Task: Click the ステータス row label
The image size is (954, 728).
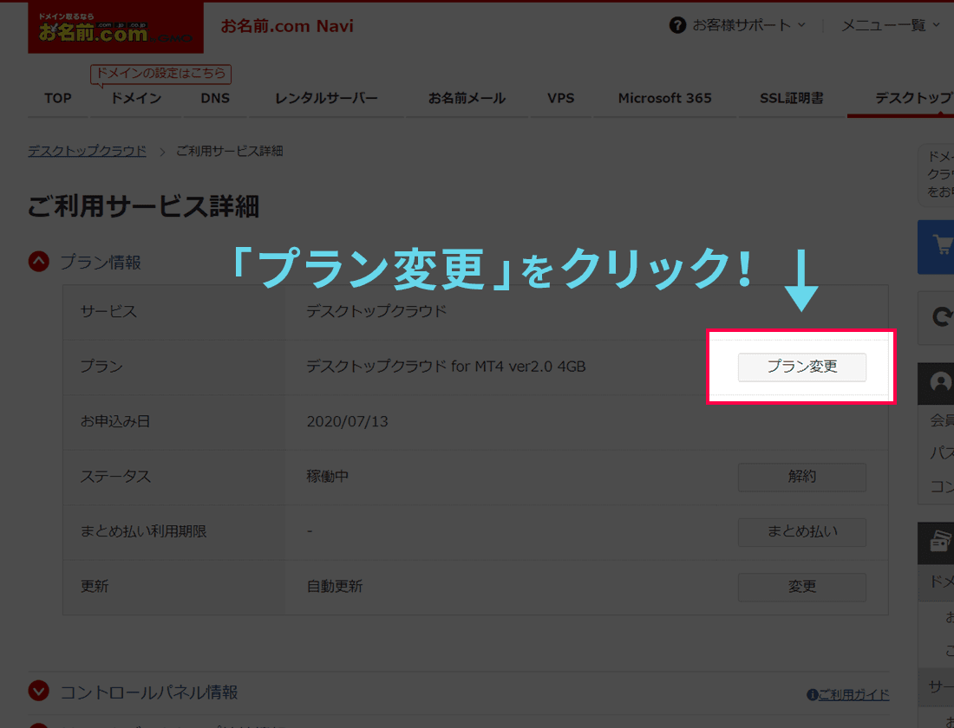Action: 115,476
